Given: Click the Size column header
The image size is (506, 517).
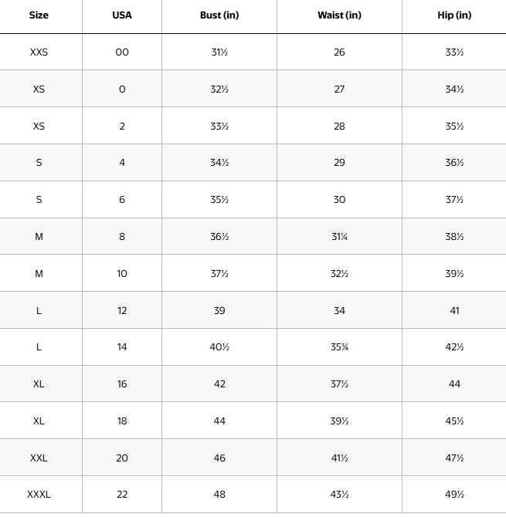Looking at the screenshot, I should pyautogui.click(x=39, y=15).
